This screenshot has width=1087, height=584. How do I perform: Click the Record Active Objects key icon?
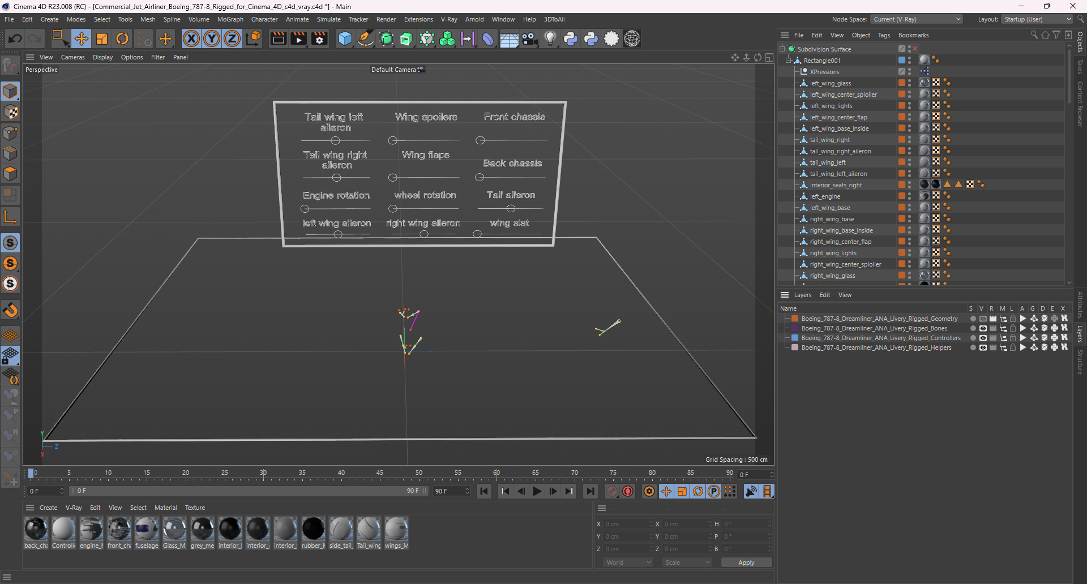[612, 491]
